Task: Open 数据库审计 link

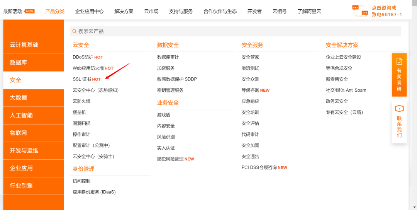Action: coord(168,57)
